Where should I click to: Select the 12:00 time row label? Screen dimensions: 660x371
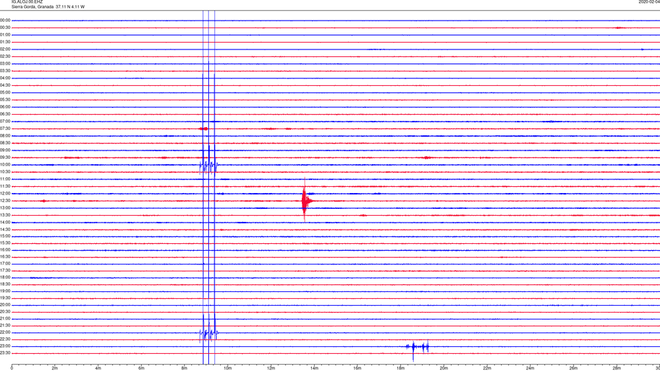pos(5,194)
